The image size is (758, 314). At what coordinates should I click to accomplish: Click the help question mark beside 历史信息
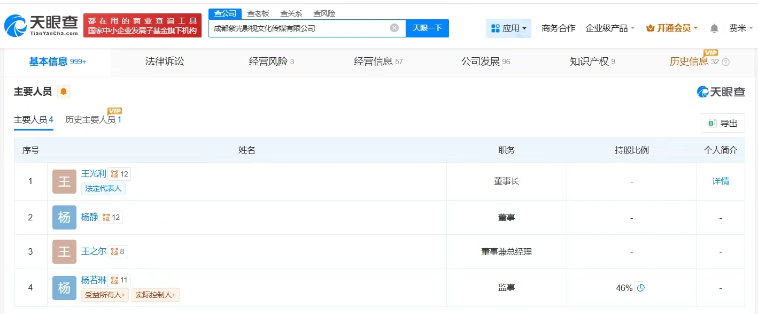725,62
